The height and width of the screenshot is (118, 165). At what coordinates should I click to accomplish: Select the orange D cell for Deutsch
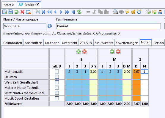pyautogui.click(x=136, y=77)
